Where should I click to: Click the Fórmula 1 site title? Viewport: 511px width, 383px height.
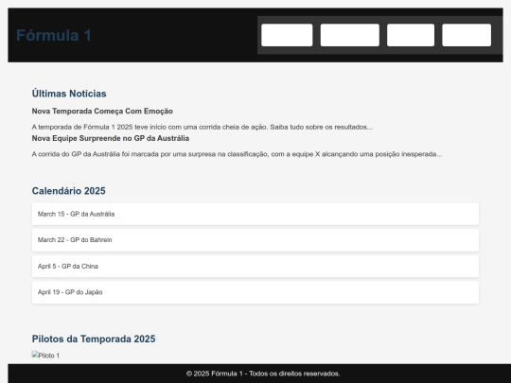[x=54, y=35]
